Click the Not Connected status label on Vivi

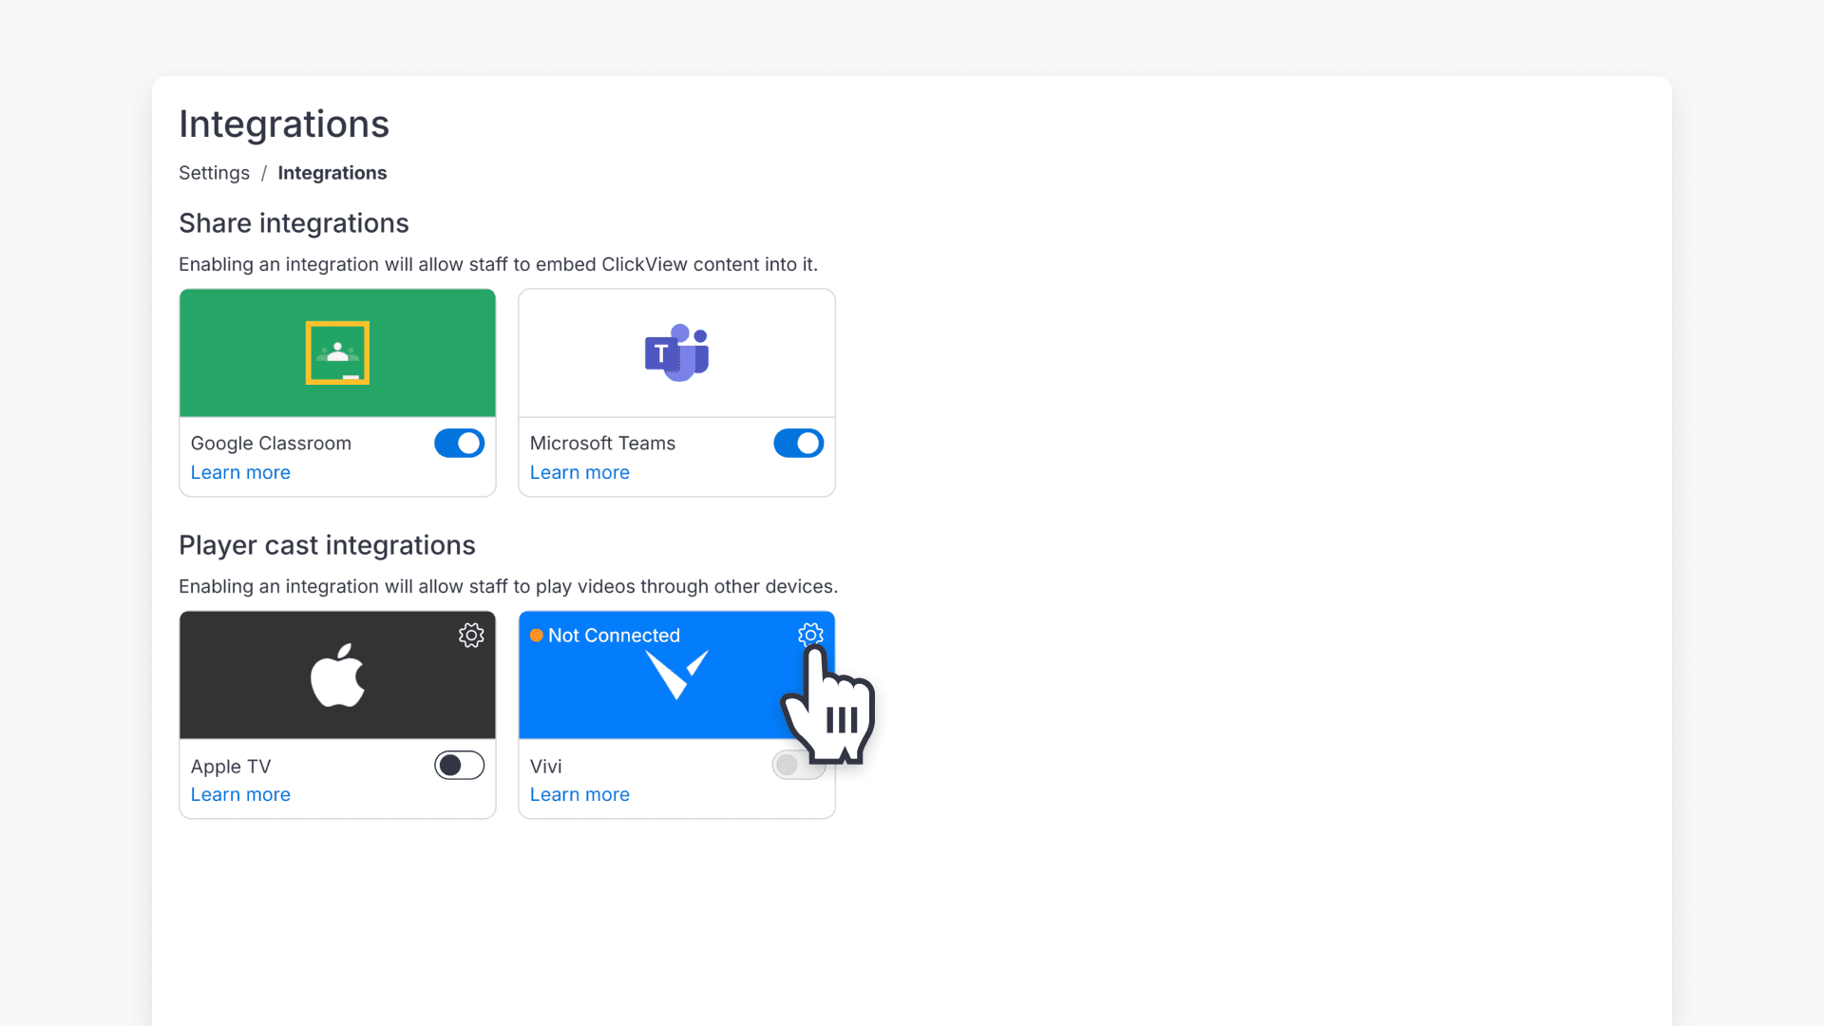[614, 635]
